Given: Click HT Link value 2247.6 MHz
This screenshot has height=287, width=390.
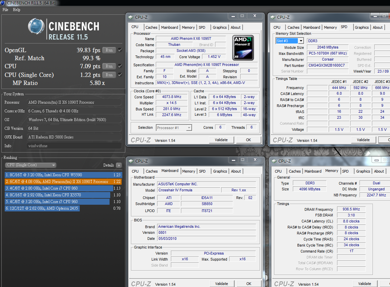Looking at the screenshot, I should (x=172, y=115).
